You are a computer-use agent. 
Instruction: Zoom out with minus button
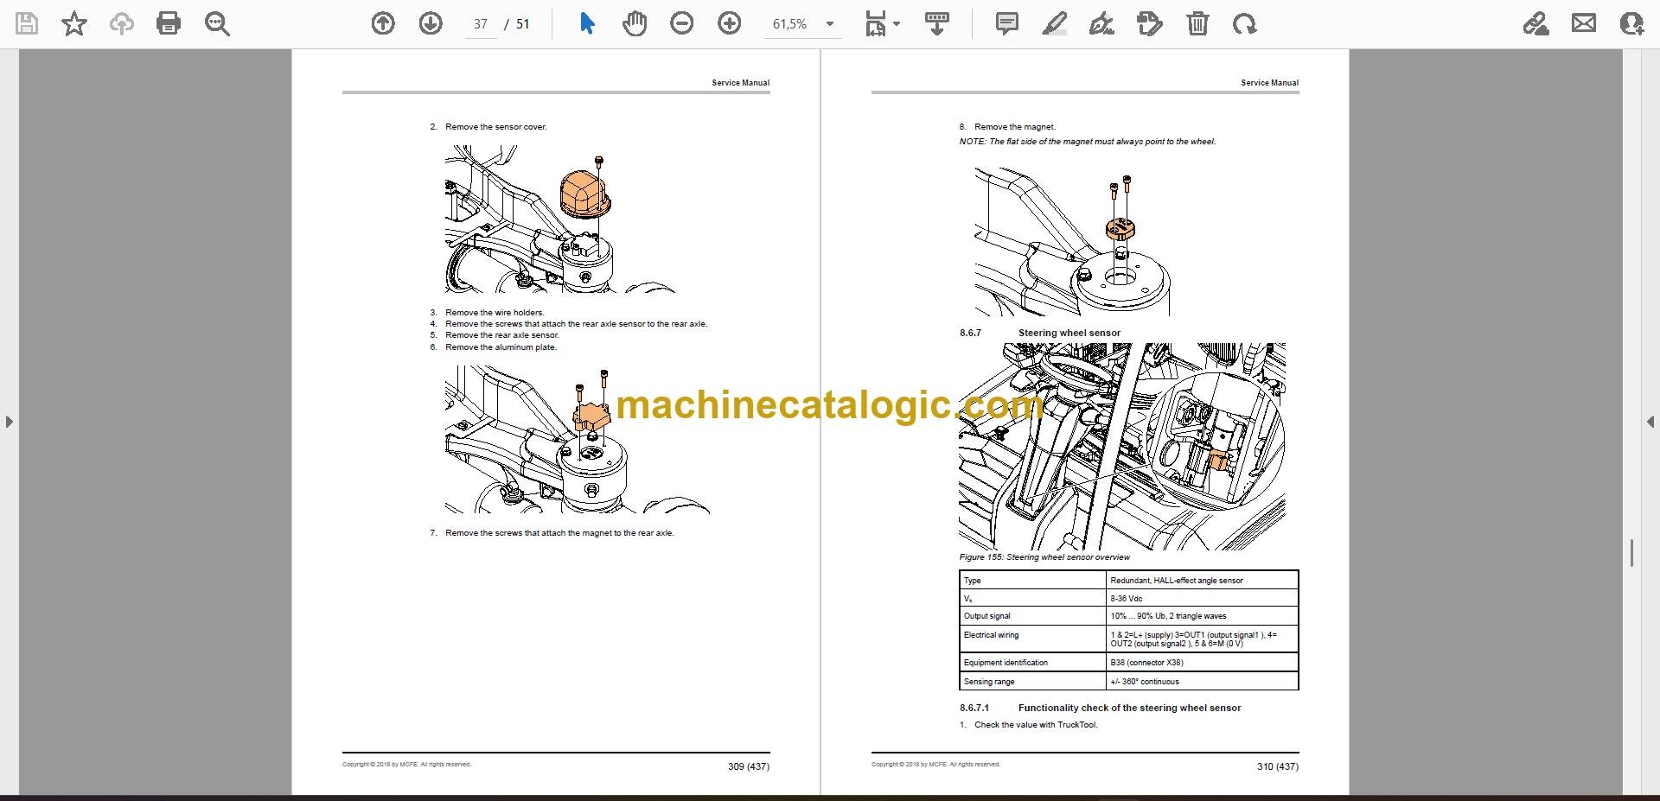pyautogui.click(x=682, y=24)
